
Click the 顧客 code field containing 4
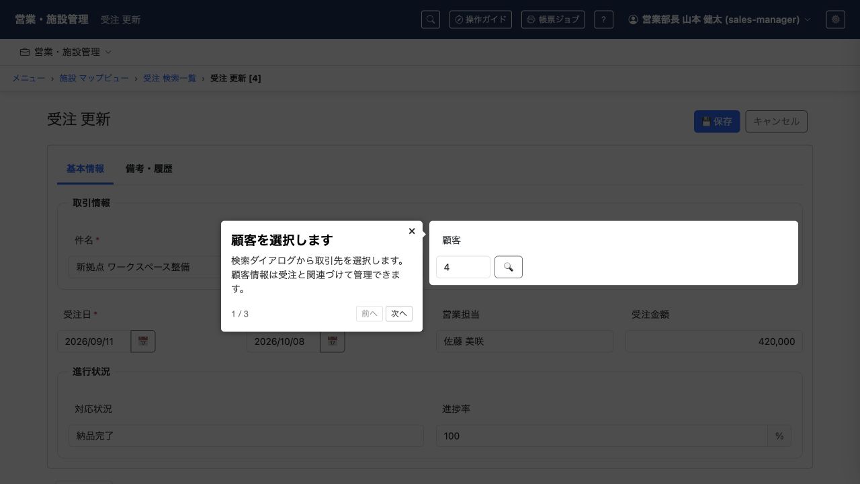pos(464,267)
